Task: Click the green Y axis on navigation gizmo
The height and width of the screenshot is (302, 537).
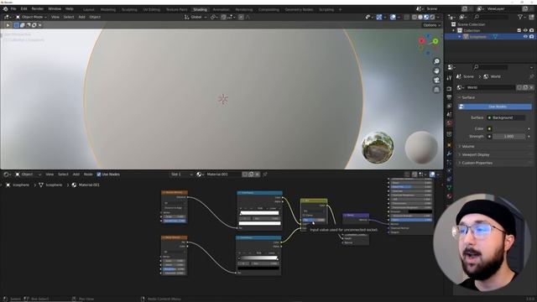Action: click(x=435, y=41)
